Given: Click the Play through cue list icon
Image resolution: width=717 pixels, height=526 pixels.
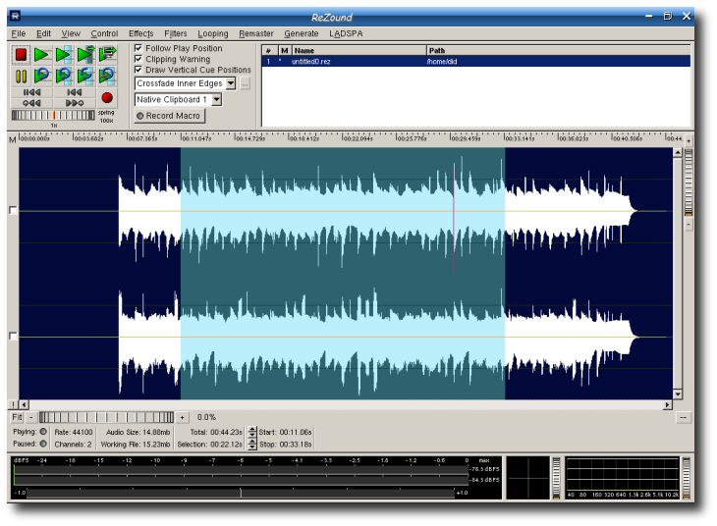Looking at the screenshot, I should point(107,55).
